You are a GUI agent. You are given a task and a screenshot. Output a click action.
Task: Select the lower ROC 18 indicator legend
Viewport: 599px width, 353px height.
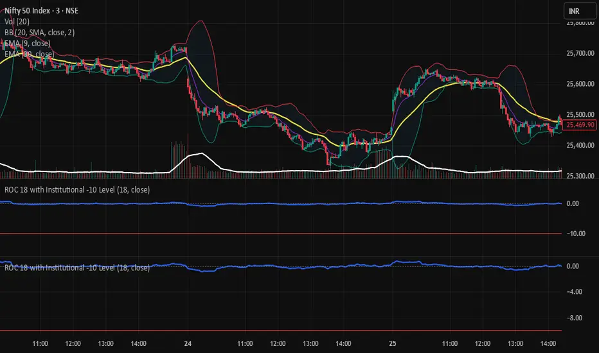point(76,268)
